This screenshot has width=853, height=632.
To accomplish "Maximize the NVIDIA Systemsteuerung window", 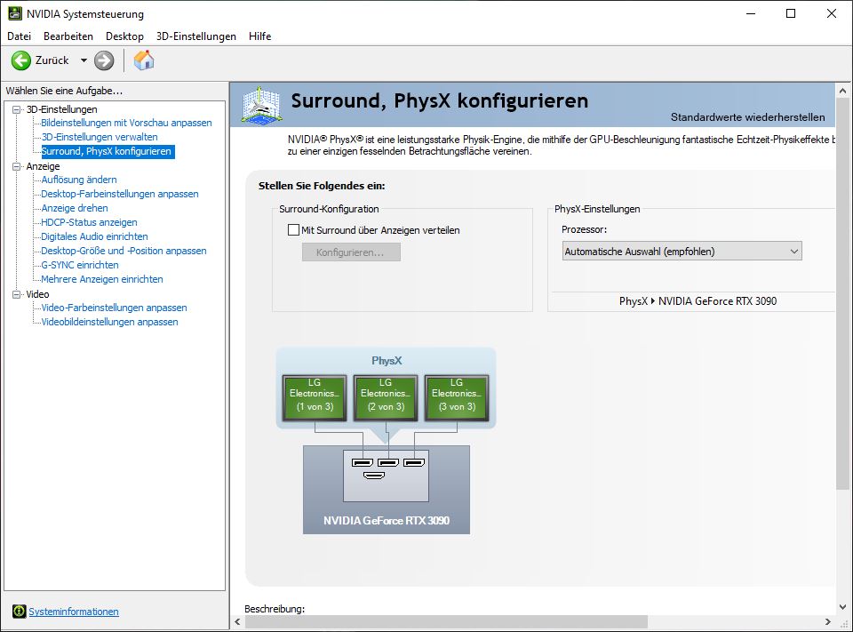I will pyautogui.click(x=791, y=13).
